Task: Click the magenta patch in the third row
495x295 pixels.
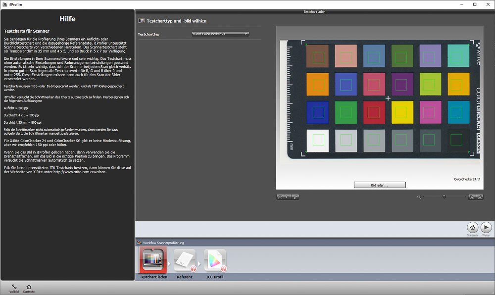Action: tap(430, 113)
